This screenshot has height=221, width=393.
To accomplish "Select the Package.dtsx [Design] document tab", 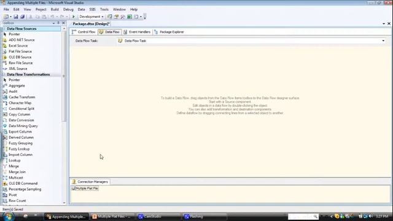I will point(91,24).
